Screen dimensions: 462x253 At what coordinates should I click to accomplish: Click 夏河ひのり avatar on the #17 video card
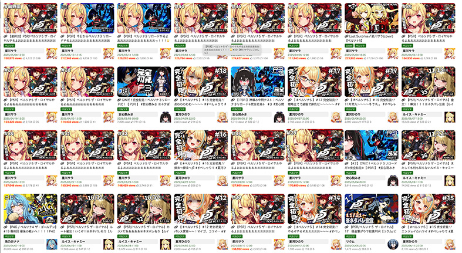coord(336,117)
